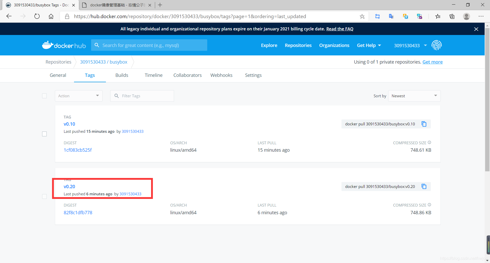
Task: Close the docker镜像管理基础 browser tab
Action: point(150,5)
